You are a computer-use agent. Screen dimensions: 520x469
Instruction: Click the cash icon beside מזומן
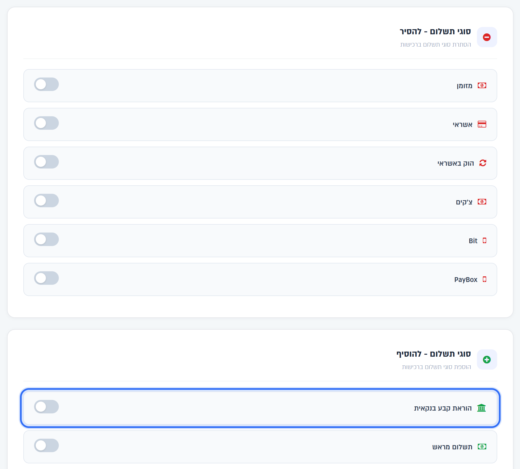pos(482,85)
